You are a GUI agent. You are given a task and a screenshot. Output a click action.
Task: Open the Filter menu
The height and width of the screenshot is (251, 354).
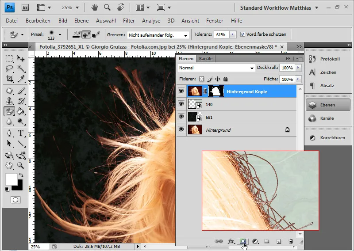(x=129, y=21)
